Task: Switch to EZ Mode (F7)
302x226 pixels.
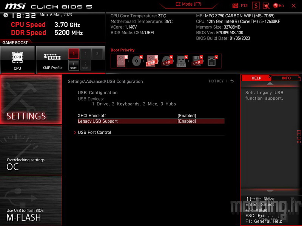Action: pyautogui.click(x=188, y=4)
